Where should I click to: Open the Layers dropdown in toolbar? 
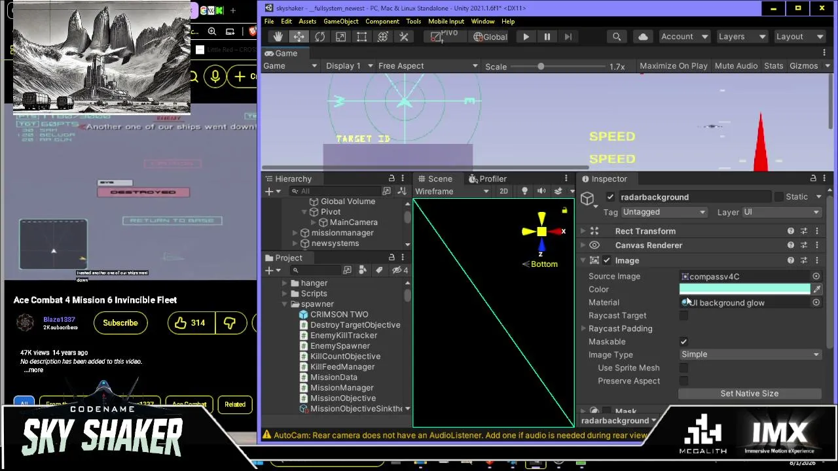(742, 37)
